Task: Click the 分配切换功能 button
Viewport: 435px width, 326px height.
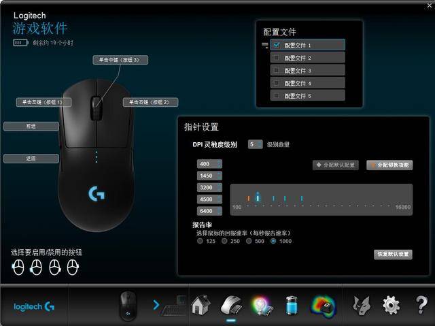Action: [x=389, y=165]
